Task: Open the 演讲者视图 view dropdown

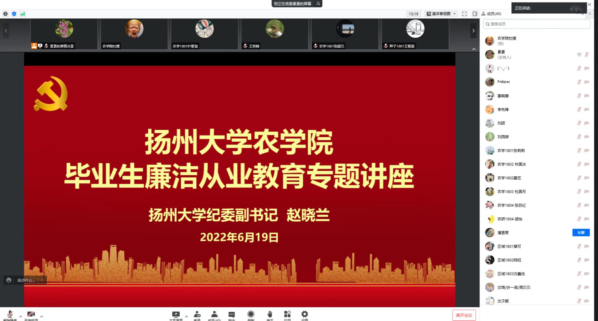Action: (x=441, y=14)
